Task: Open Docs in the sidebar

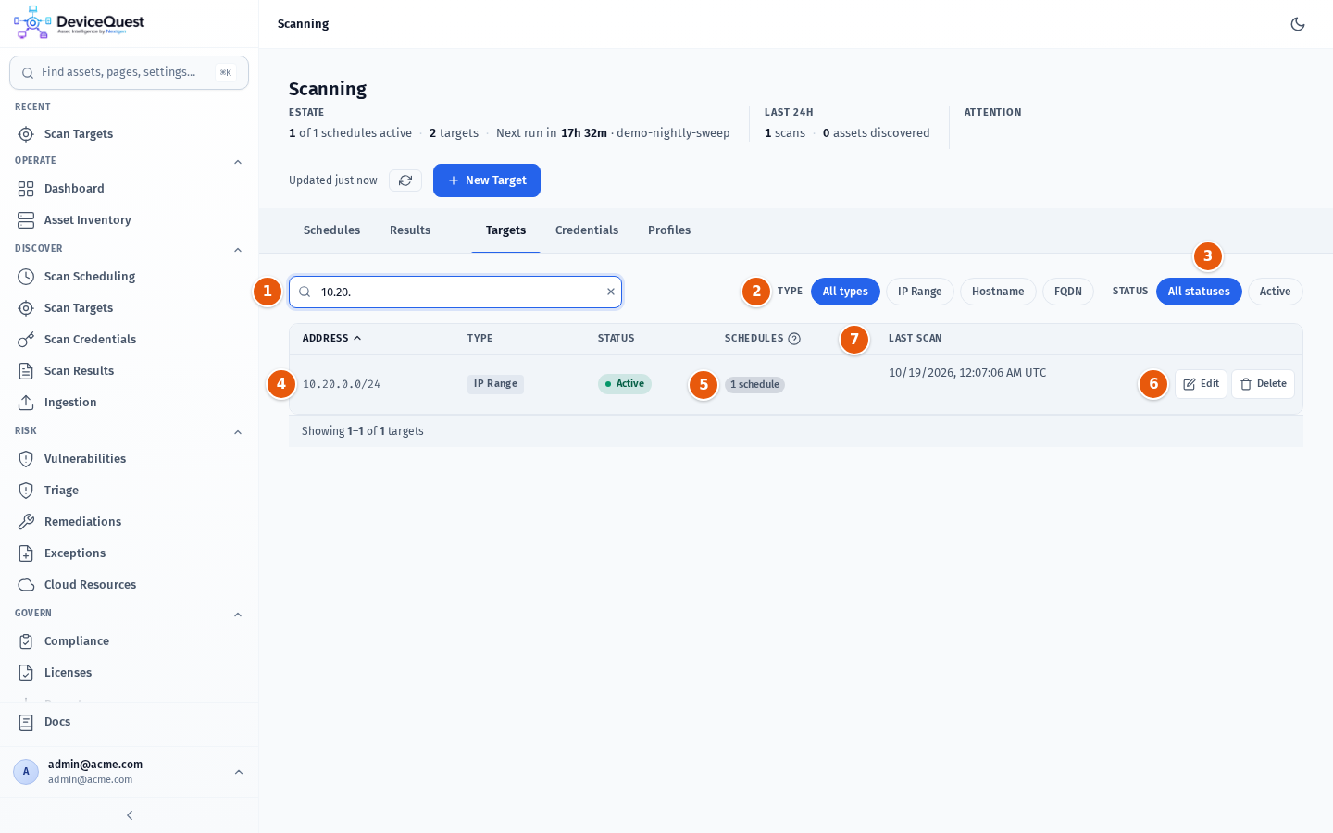Action: tap(129, 722)
